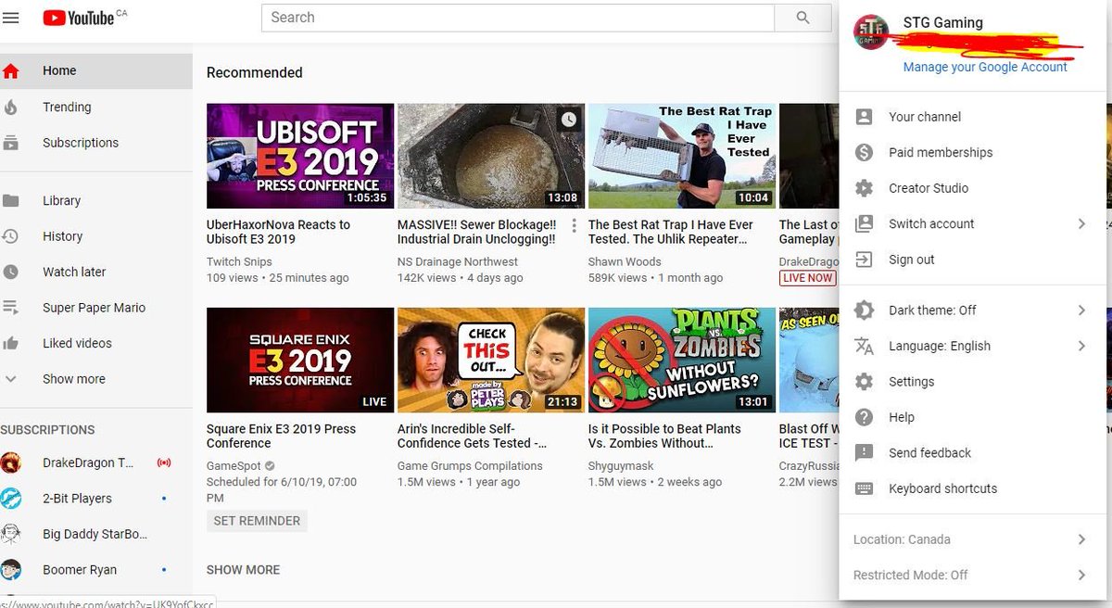
Task: Click the Trending flame icon
Action: coord(10,107)
